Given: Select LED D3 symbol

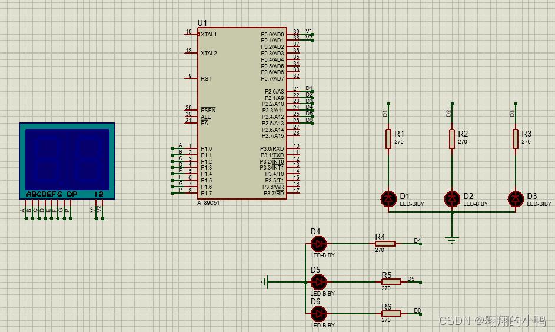Looking at the screenshot, I should (516, 199).
